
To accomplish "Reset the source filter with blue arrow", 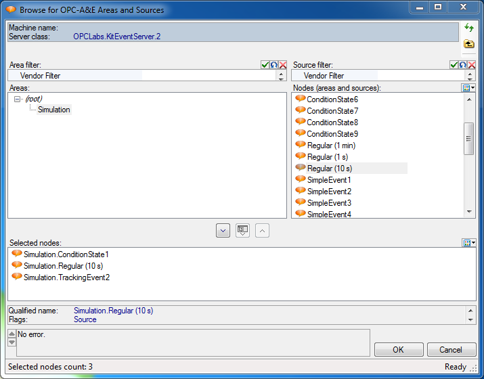I will (x=463, y=65).
